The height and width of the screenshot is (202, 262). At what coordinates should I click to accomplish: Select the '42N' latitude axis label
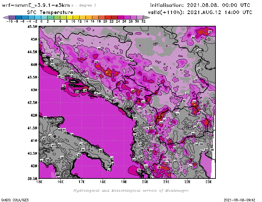point(34,115)
